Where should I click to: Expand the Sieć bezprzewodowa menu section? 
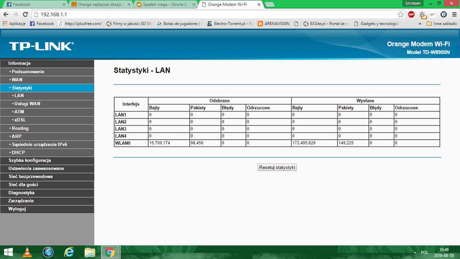(30, 177)
